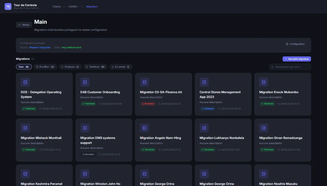The height and width of the screenshot is (186, 327).
Task: Click date 29/05/2026 12:39
Action: point(169,104)
